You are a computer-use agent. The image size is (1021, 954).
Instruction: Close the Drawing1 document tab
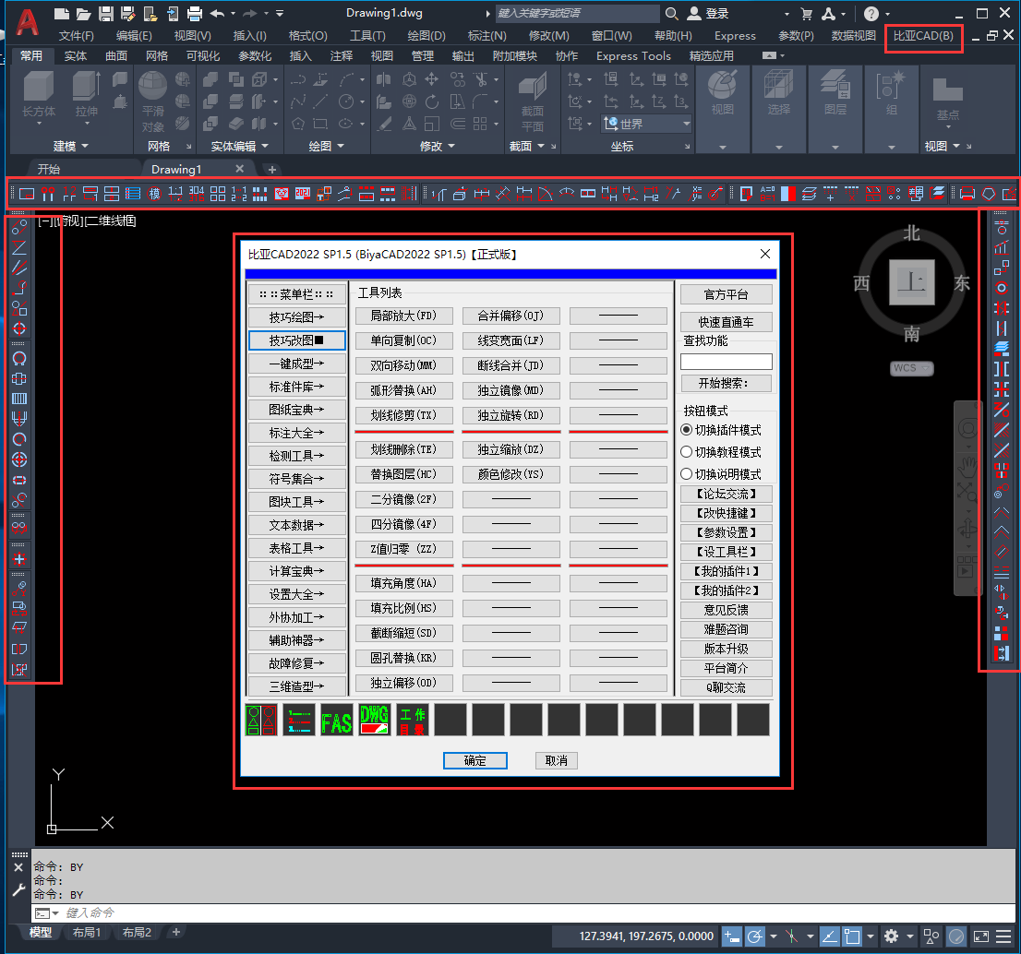(x=239, y=169)
